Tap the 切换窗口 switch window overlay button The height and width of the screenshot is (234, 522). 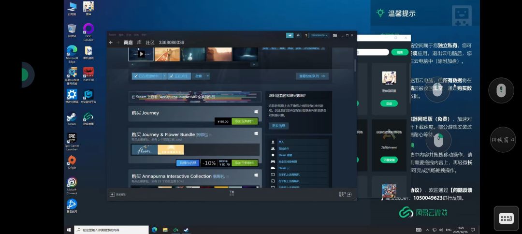pyautogui.click(x=503, y=139)
